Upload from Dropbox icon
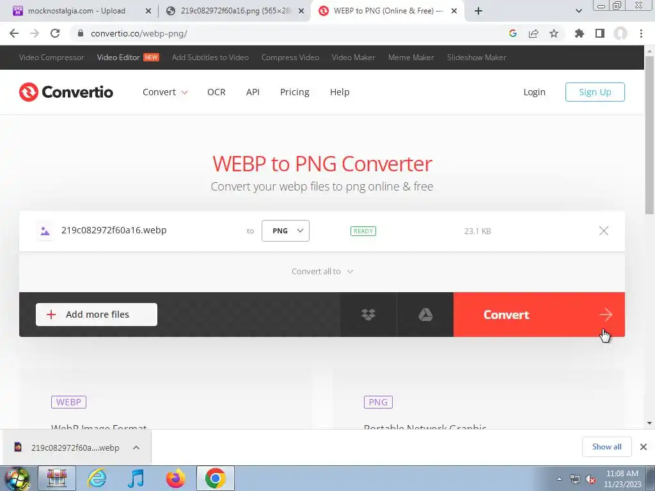The width and height of the screenshot is (655, 491). [x=368, y=315]
